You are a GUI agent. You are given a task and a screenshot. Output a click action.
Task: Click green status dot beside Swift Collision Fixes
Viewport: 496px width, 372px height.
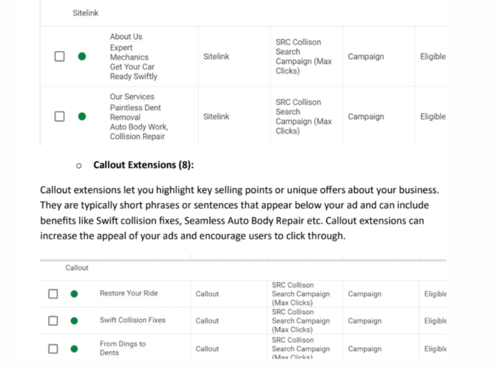tap(74, 321)
